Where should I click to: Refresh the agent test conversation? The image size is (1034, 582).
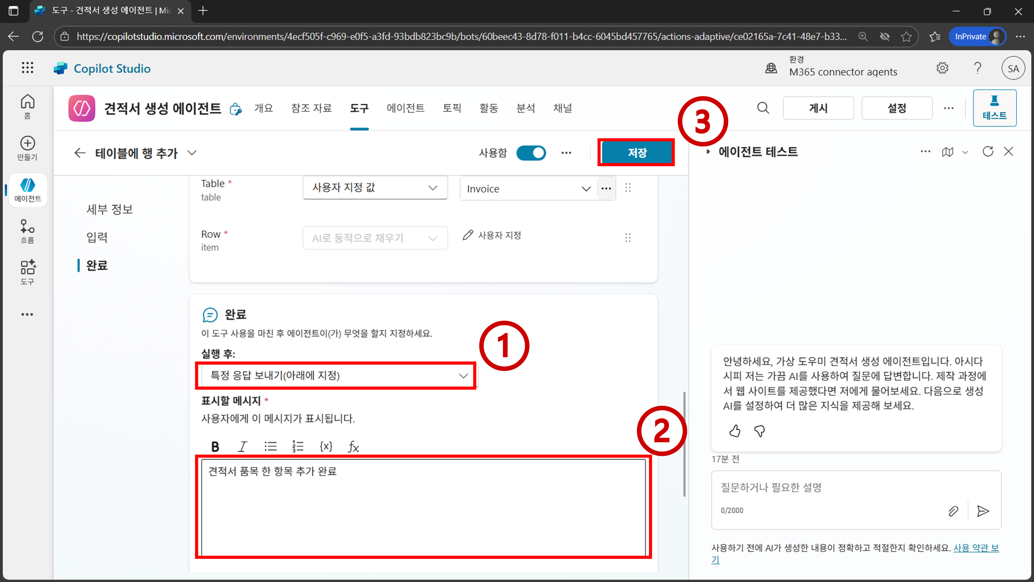987,151
